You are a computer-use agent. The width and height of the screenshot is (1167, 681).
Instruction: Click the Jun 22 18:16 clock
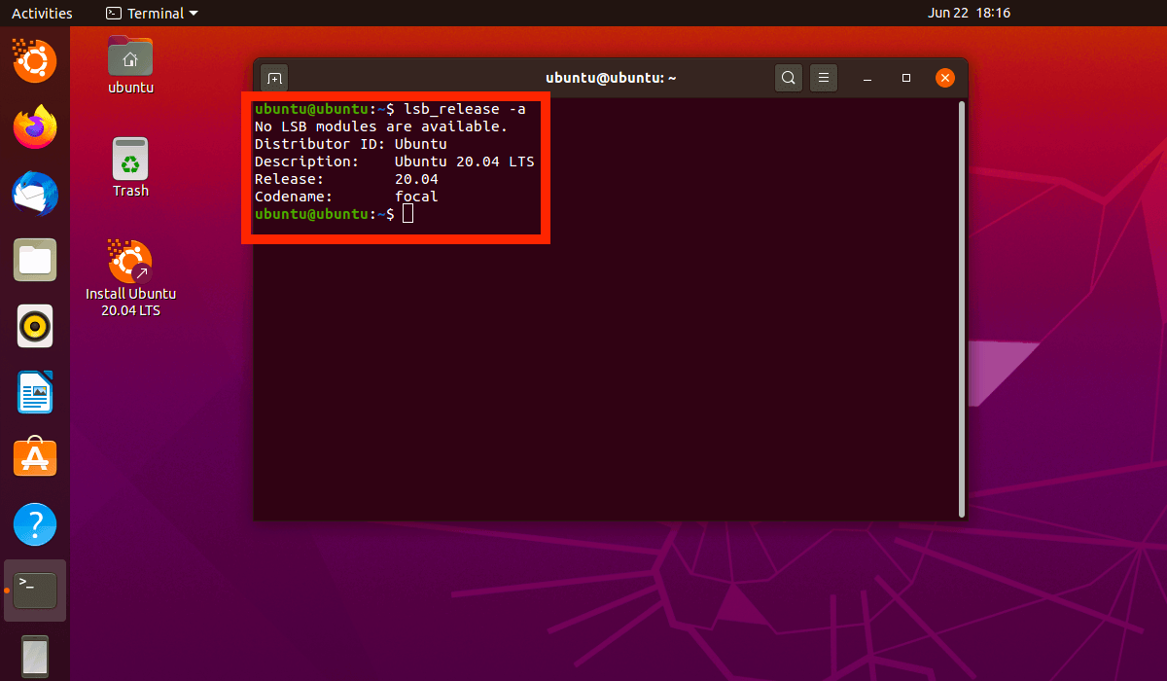click(969, 13)
